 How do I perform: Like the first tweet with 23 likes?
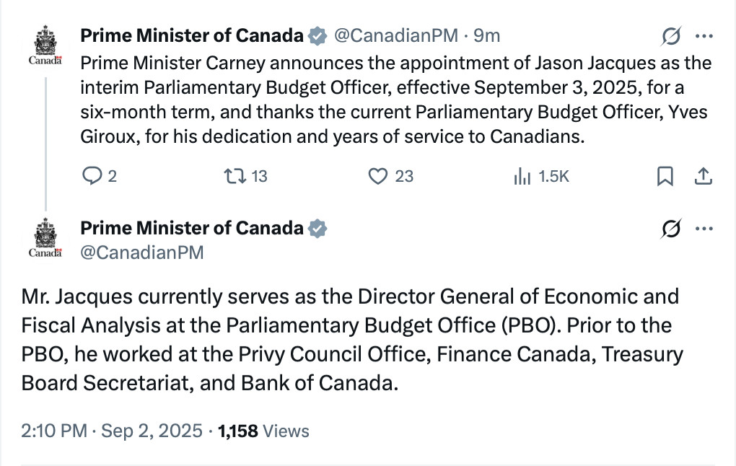point(390,176)
